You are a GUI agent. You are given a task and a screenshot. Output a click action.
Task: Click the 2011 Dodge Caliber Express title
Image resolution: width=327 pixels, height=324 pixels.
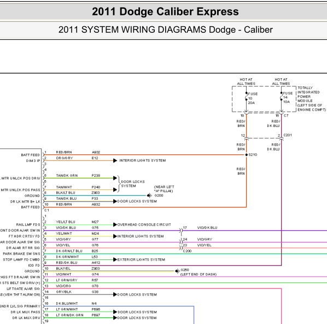[165, 11]
